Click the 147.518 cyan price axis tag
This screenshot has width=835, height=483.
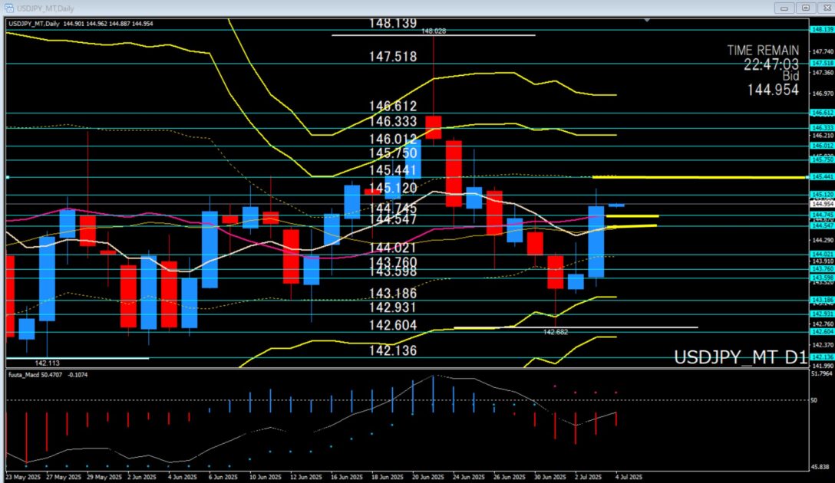pos(822,63)
